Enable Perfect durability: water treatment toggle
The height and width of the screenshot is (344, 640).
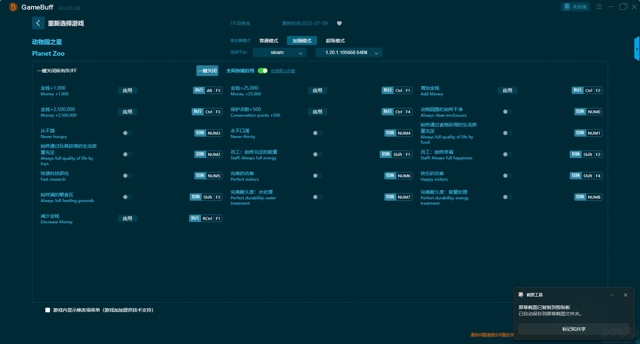[317, 197]
